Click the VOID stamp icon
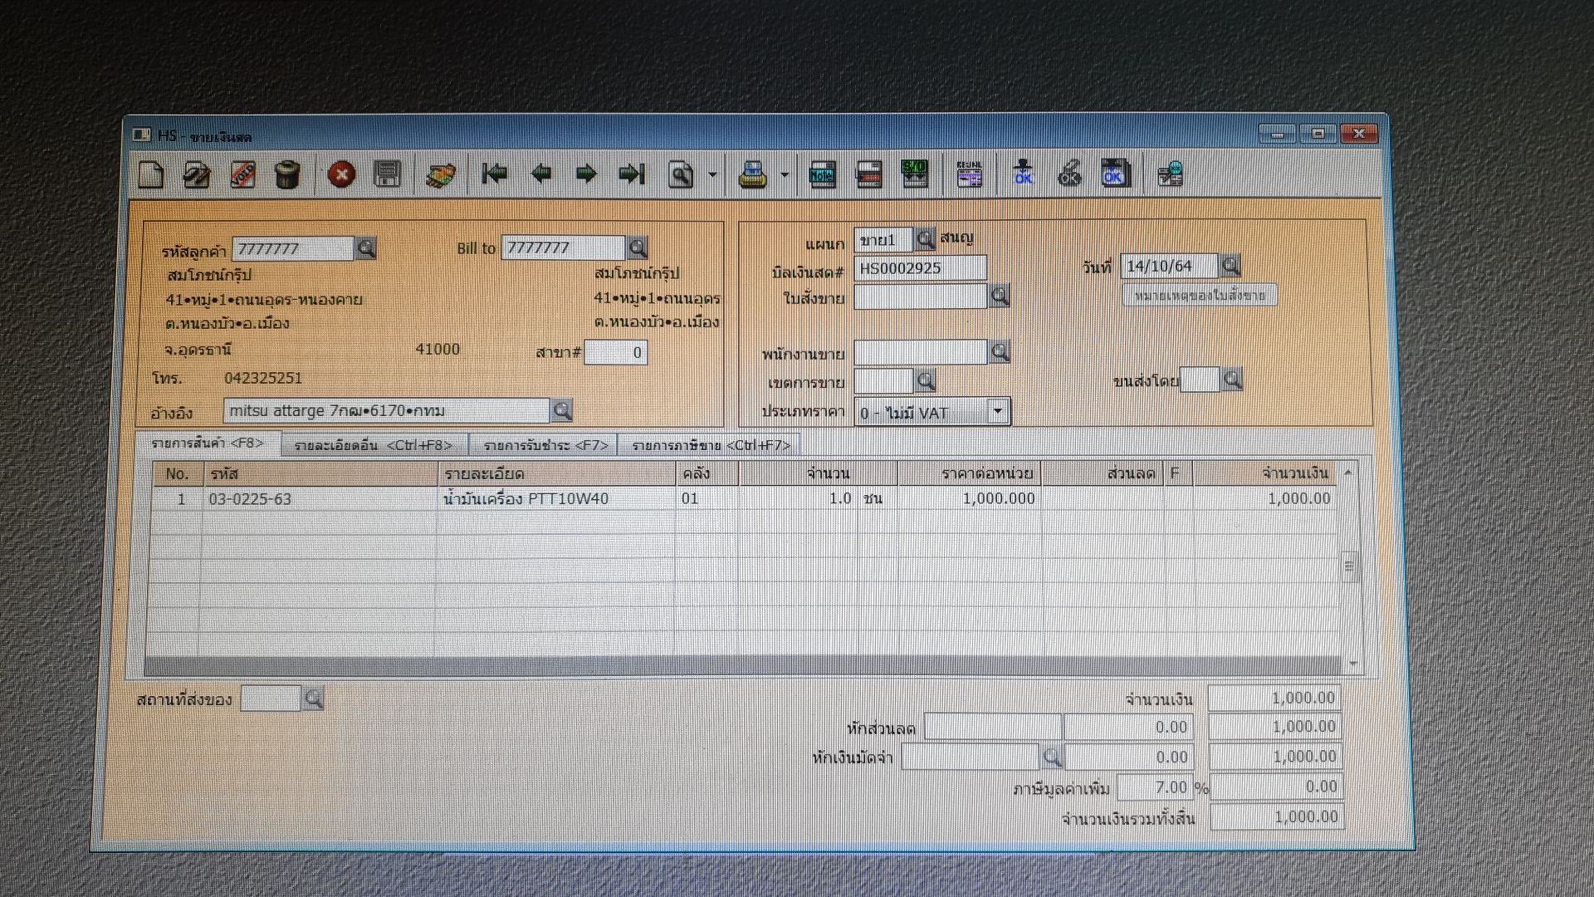This screenshot has height=897, width=1594. pyautogui.click(x=242, y=175)
